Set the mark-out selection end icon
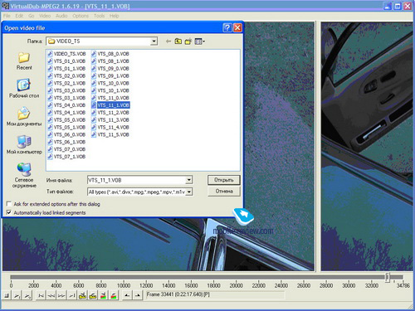Image resolution: width=415 pixels, height=311 pixels. (x=138, y=296)
